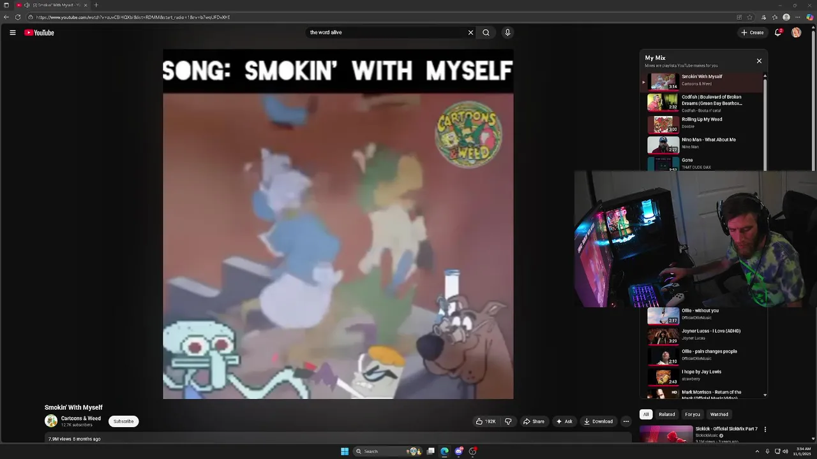
Task: Open the taskbar clock showing 3:34 AM
Action: click(x=803, y=451)
